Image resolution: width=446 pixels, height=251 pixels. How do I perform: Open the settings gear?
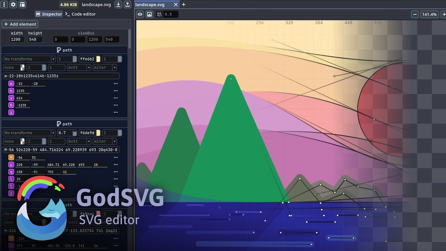click(x=13, y=5)
